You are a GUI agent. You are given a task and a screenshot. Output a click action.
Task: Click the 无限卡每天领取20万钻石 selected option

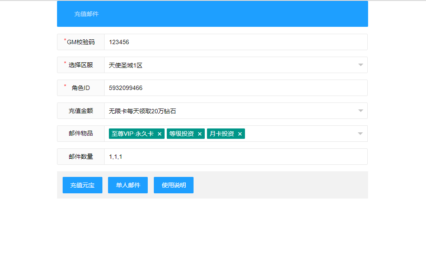(143, 111)
